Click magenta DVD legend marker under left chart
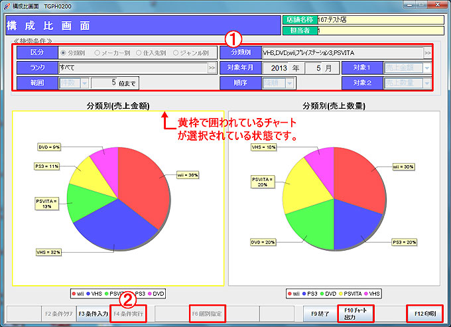The width and height of the screenshot is (451, 327). click(x=150, y=294)
